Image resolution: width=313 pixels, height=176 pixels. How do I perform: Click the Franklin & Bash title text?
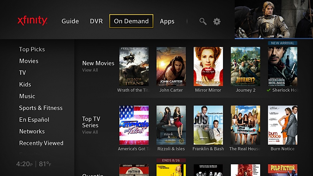click(x=208, y=149)
